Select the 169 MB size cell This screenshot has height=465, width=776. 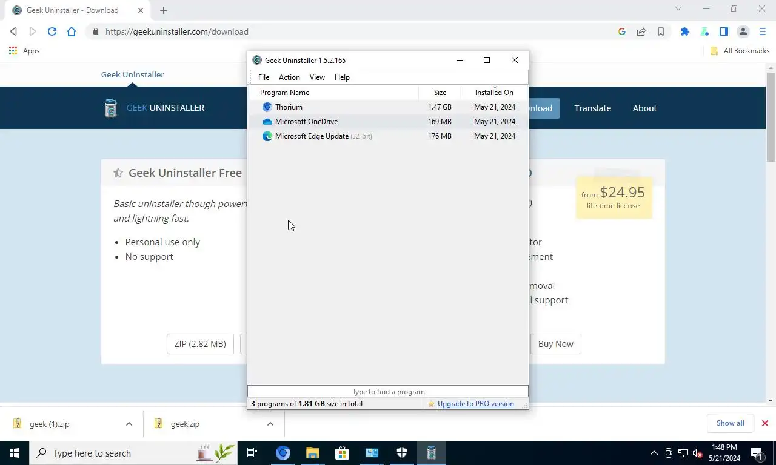(x=440, y=122)
